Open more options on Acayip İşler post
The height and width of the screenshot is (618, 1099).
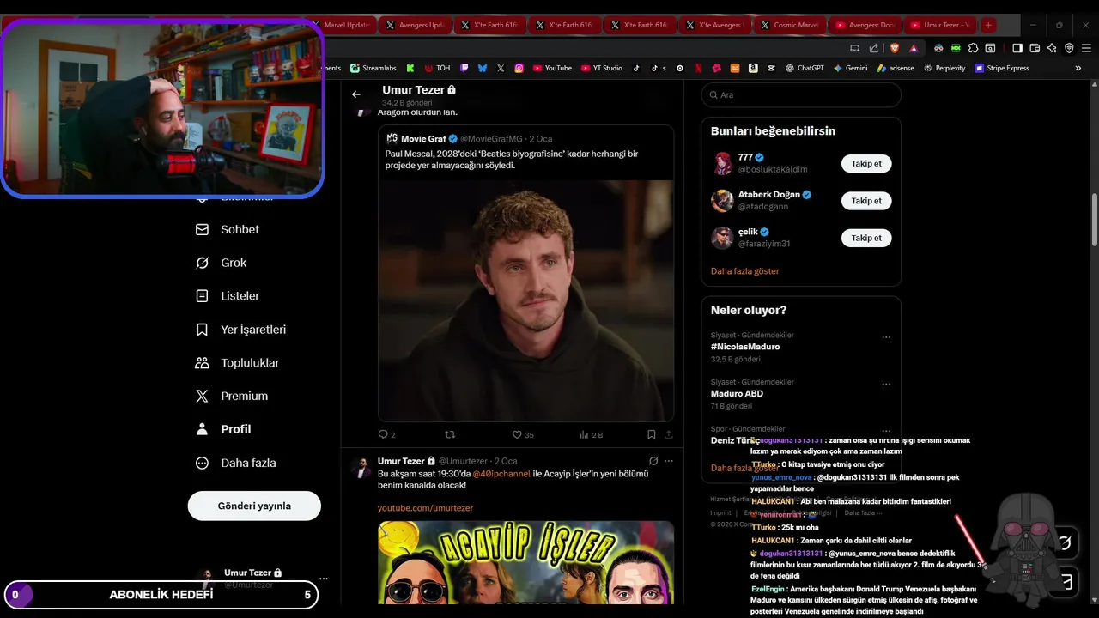pos(669,461)
